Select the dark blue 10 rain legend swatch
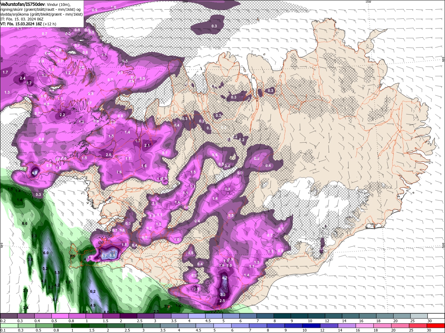This screenshot has height=333, width=445. pos(311,326)
